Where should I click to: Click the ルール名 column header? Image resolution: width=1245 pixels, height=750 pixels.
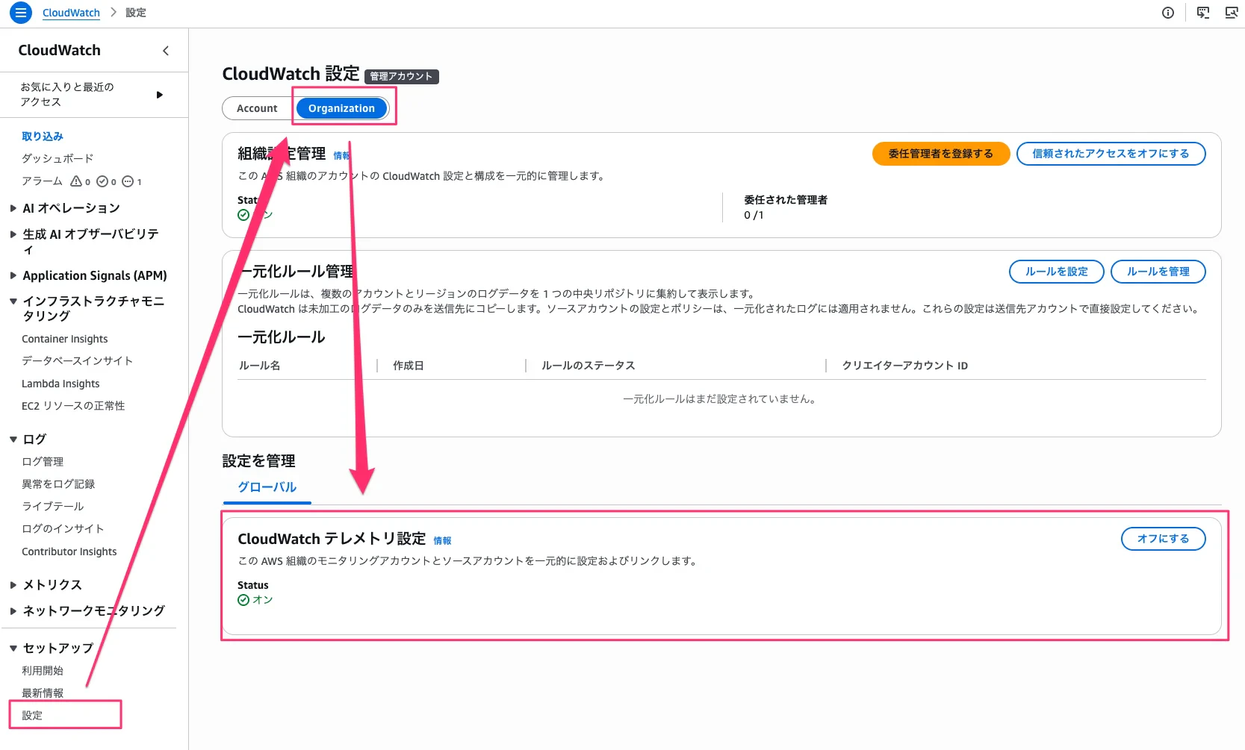pyautogui.click(x=259, y=366)
